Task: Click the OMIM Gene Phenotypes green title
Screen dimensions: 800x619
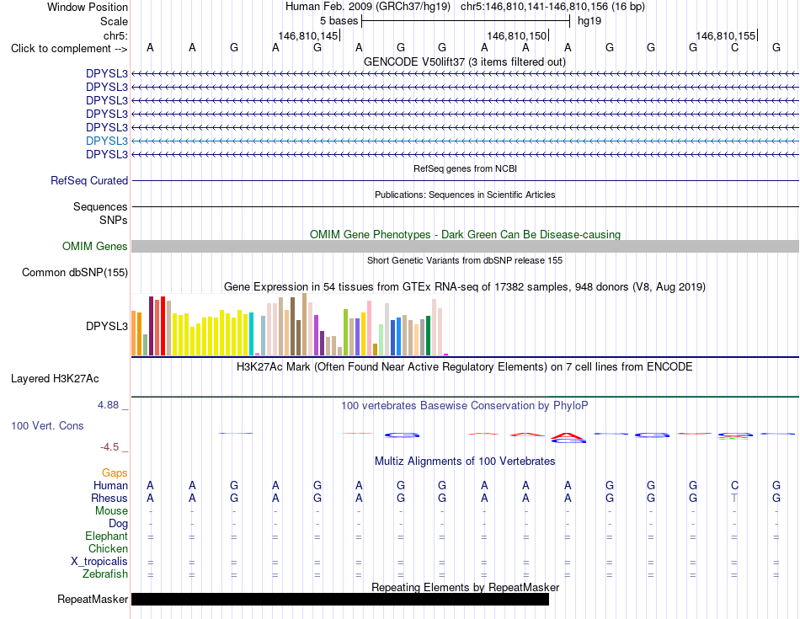Action: [x=465, y=235]
